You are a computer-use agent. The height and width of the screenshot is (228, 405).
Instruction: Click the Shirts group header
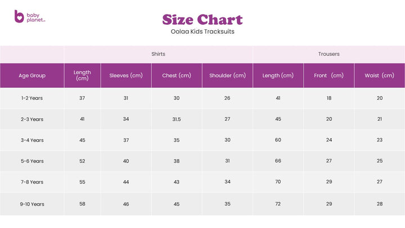159,55
